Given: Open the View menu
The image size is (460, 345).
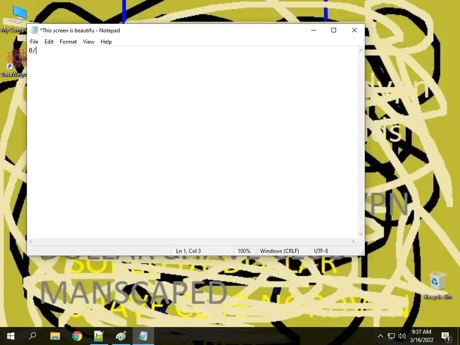Looking at the screenshot, I should (x=88, y=42).
